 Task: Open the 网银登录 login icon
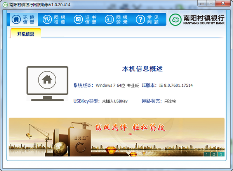(x=109, y=19)
